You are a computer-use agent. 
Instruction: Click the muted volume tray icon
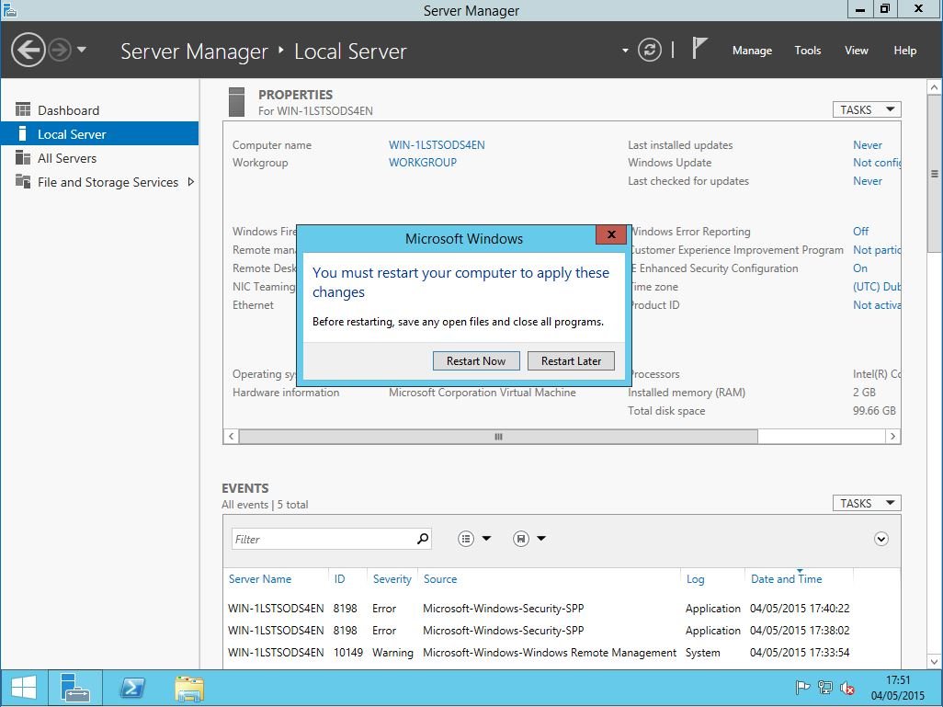click(x=847, y=688)
